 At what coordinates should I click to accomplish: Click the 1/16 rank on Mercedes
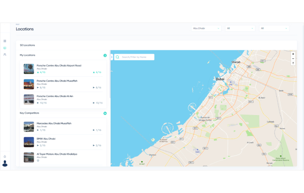pyautogui.click(x=97, y=130)
